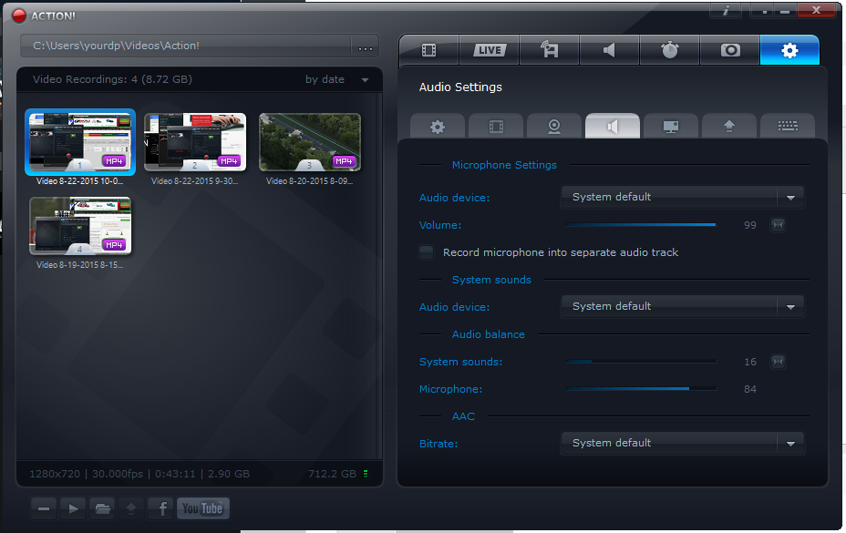Screen dimensions: 846x533
Task: Click the 'Video Recordings: 4 (8.72 GB)' header
Action: pyautogui.click(x=112, y=79)
